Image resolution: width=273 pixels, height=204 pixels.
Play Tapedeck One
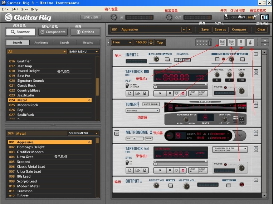(160, 93)
